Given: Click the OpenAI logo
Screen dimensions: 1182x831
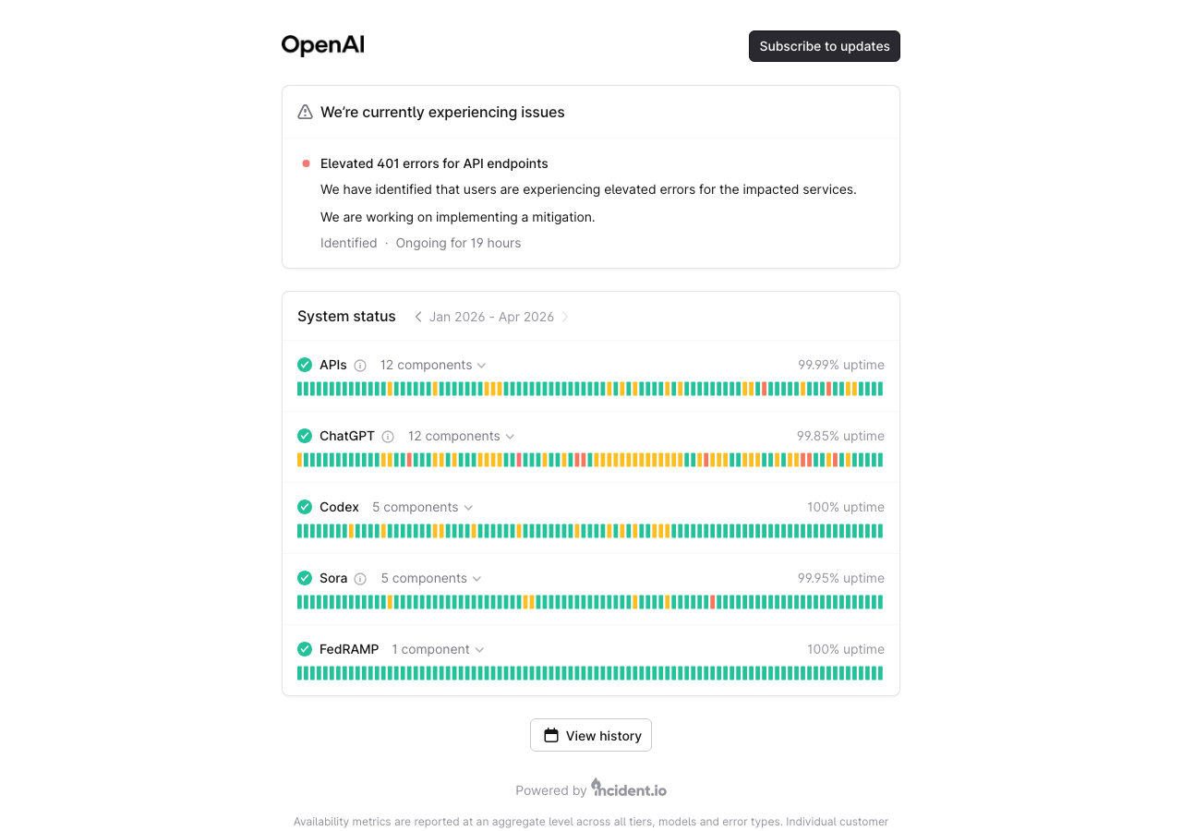Looking at the screenshot, I should click(322, 45).
